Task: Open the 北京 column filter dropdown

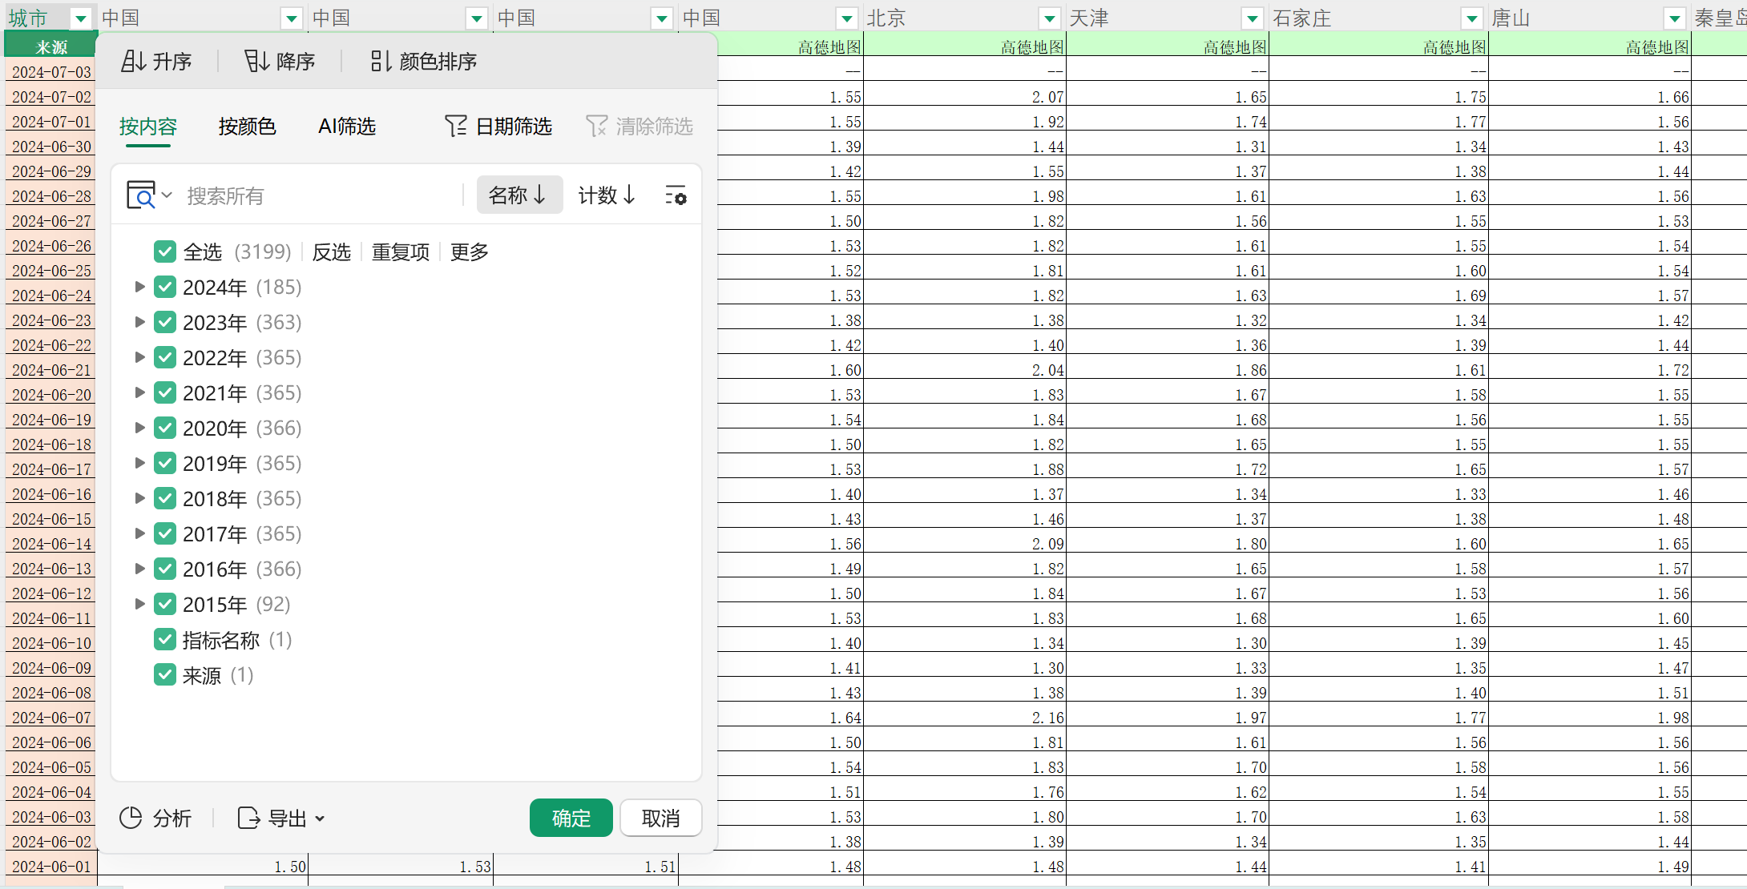Action: pos(1049,18)
